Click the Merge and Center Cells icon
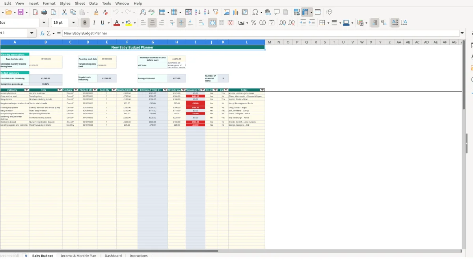The width and height of the screenshot is (473, 266). click(212, 23)
